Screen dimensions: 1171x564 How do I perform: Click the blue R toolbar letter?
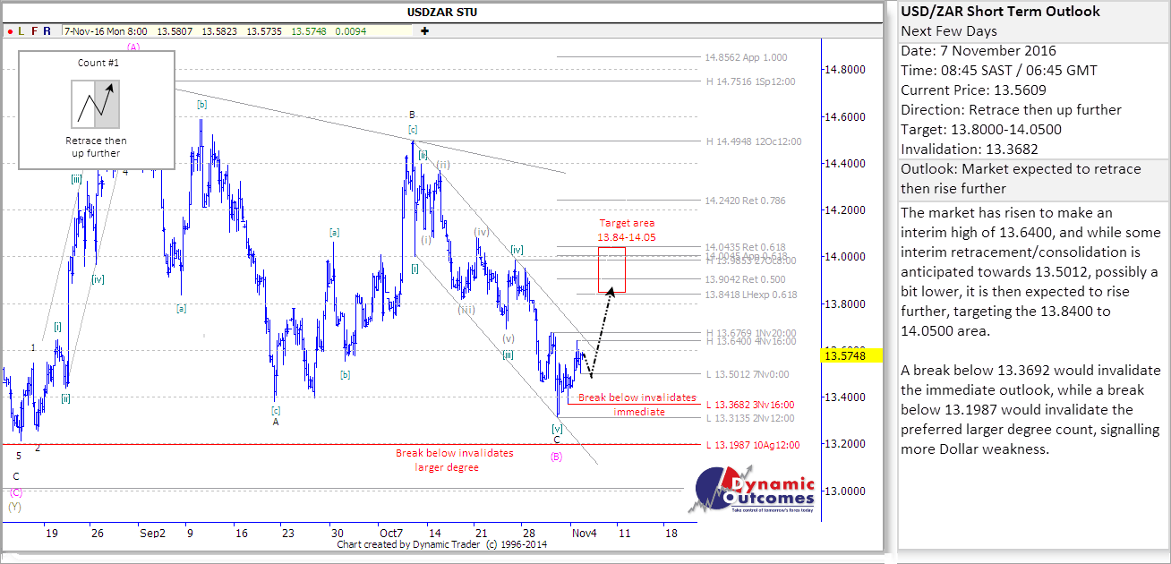(x=47, y=30)
